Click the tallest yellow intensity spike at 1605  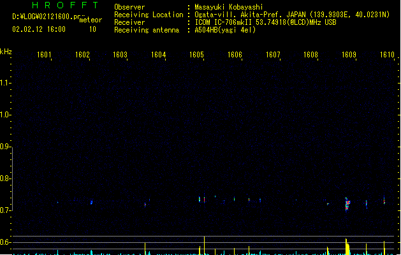204,245
